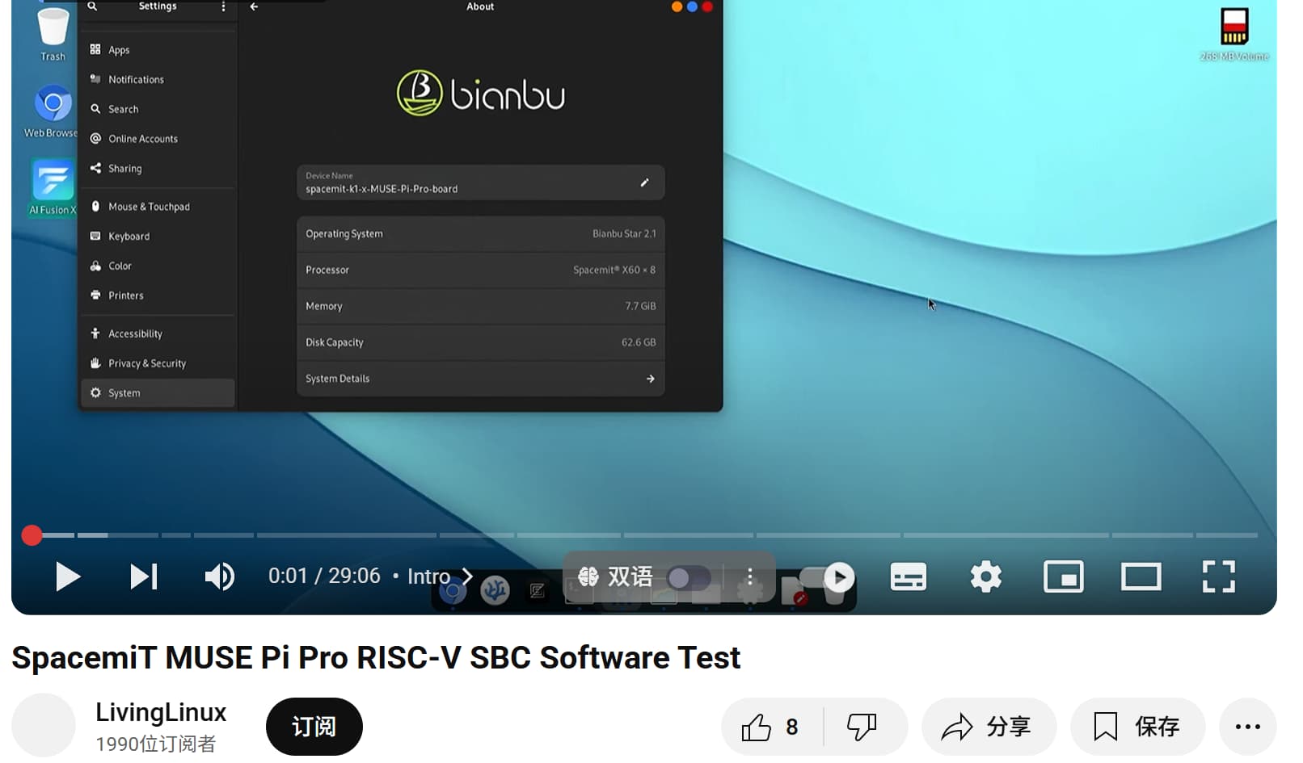This screenshot has width=1303, height=763.
Task: Select Search in Settings sidebar
Action: pyautogui.click(x=158, y=109)
